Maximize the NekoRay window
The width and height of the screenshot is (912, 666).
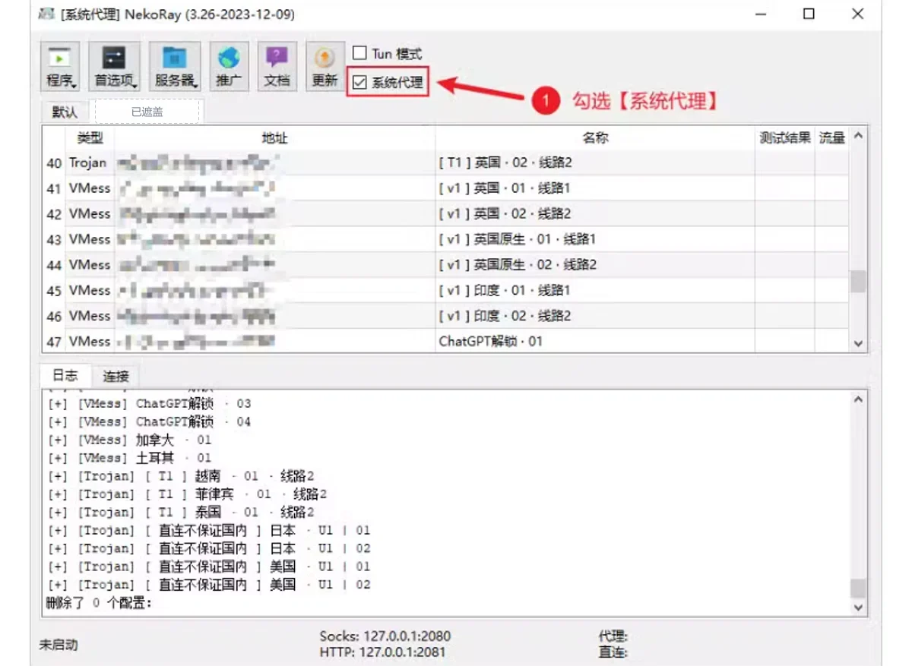click(809, 14)
